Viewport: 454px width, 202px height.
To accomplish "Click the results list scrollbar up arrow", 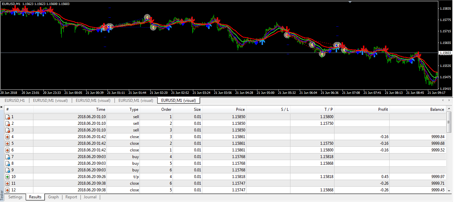I will pyautogui.click(x=449, y=109).
